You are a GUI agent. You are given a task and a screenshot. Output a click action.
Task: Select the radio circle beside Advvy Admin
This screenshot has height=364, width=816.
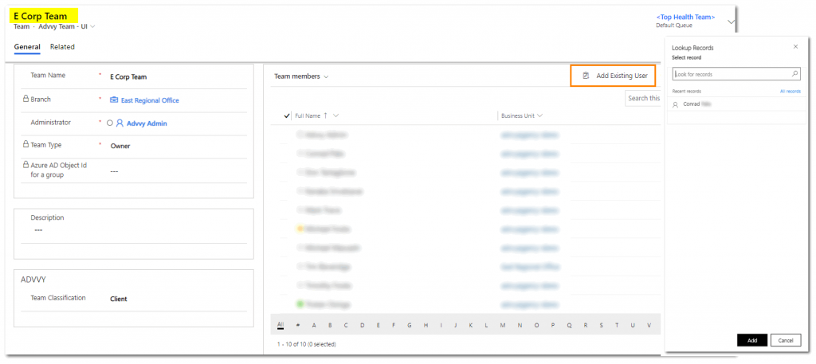110,123
